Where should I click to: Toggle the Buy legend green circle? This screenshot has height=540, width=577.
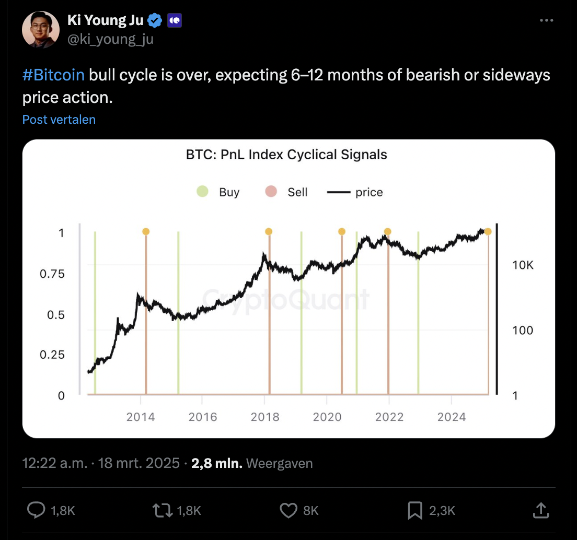(x=202, y=192)
